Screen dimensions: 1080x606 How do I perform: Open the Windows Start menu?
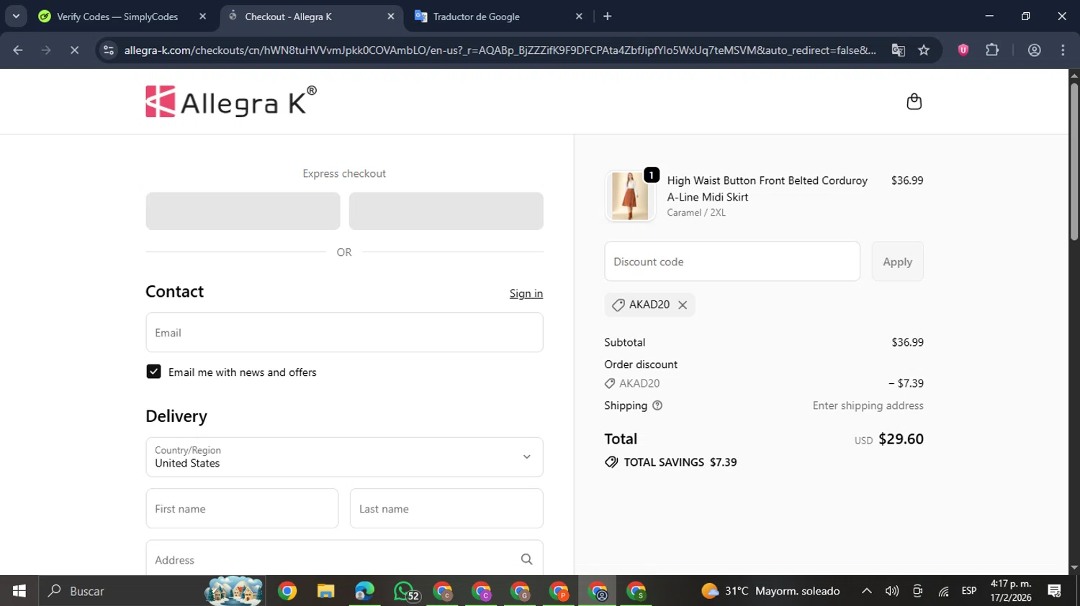click(19, 591)
